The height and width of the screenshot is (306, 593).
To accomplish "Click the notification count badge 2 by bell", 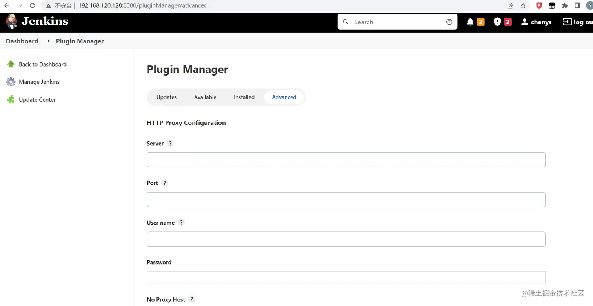I will 480,22.
